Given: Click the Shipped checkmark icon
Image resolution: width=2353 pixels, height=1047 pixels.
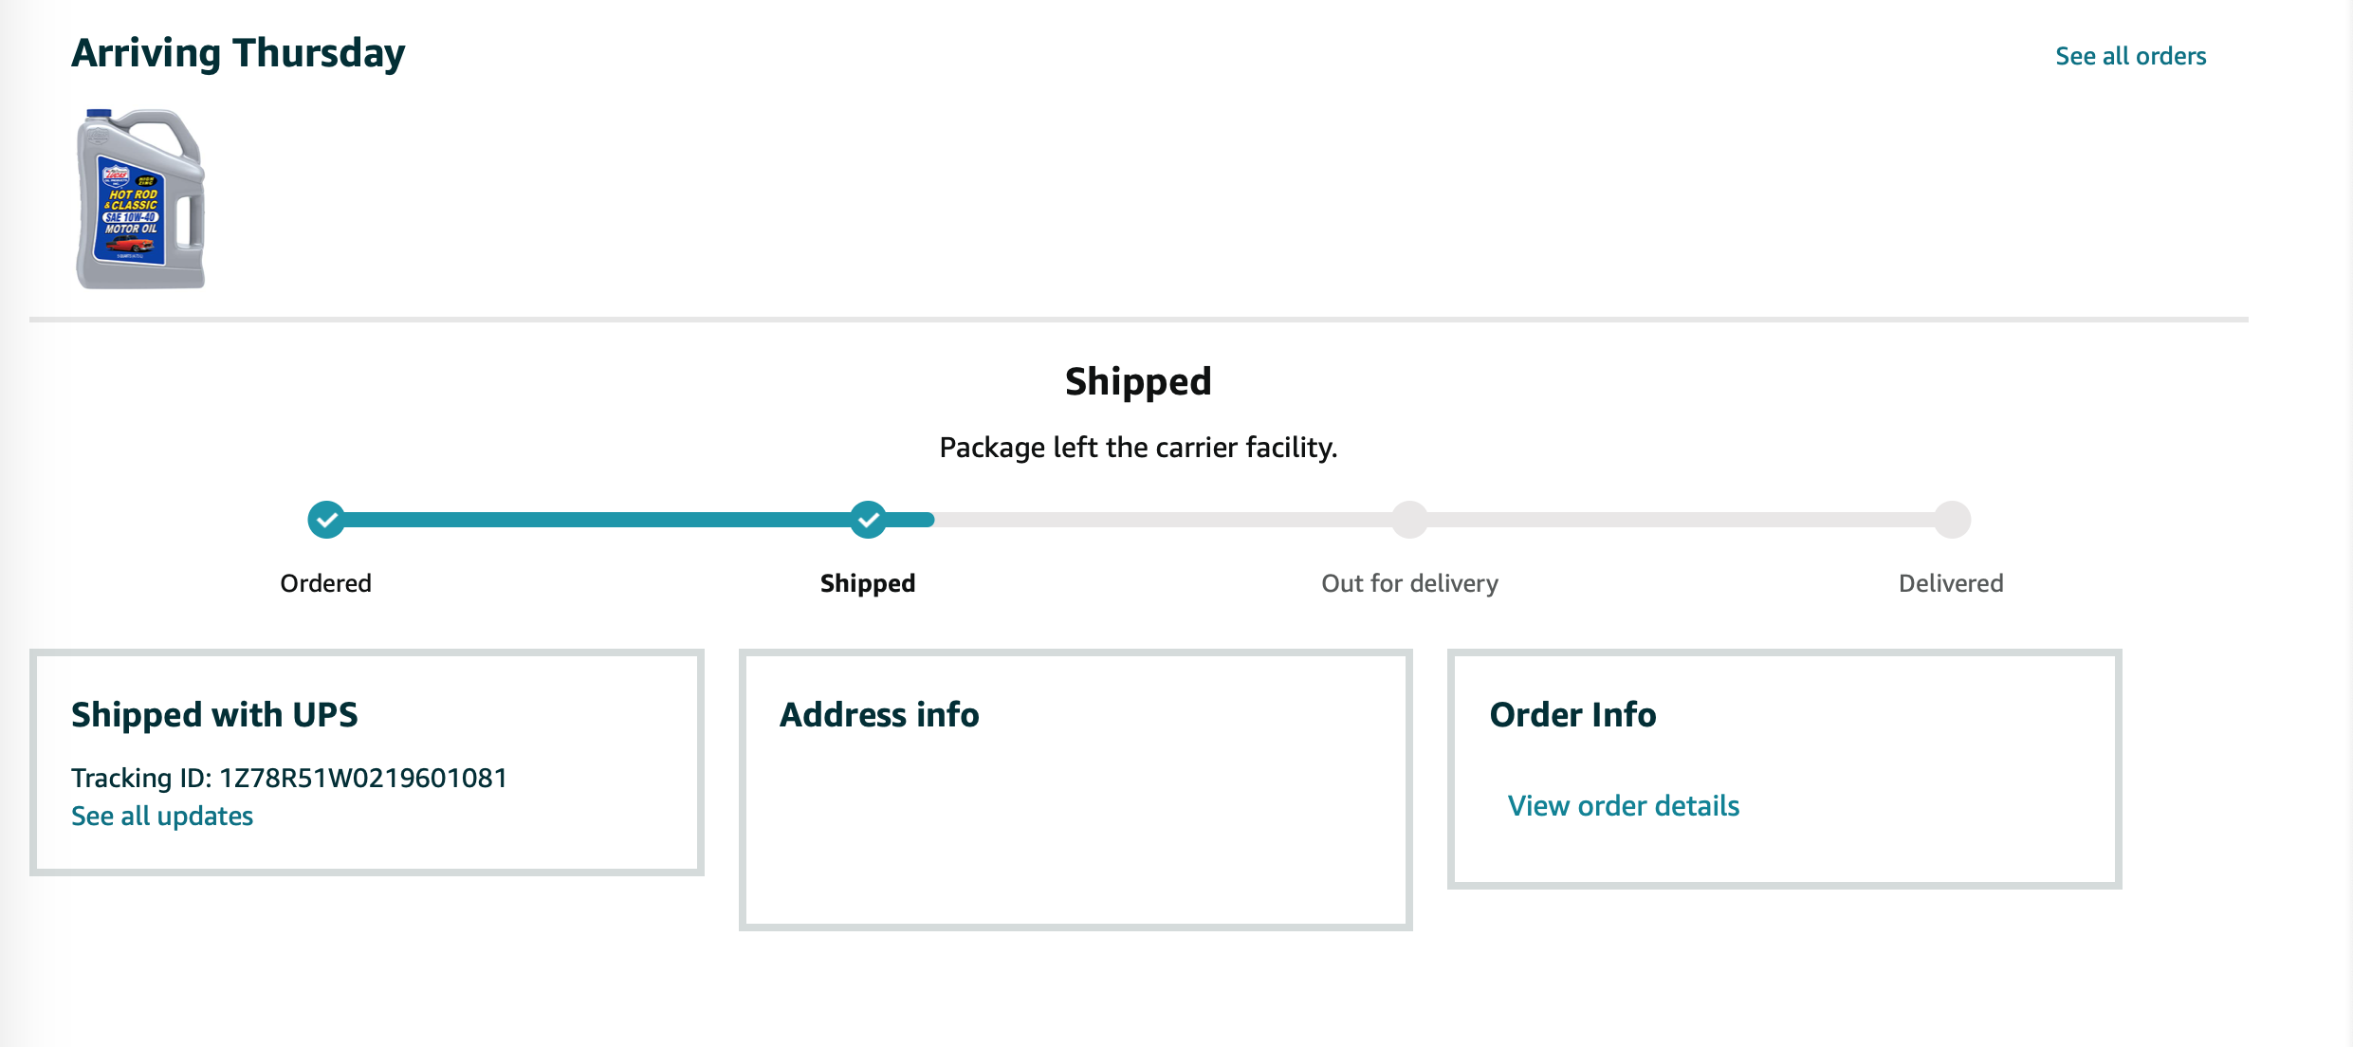Looking at the screenshot, I should coord(868,520).
